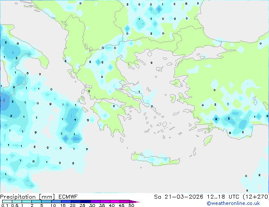Click the 'Sa 21-03-2026' date text

pyautogui.click(x=179, y=197)
